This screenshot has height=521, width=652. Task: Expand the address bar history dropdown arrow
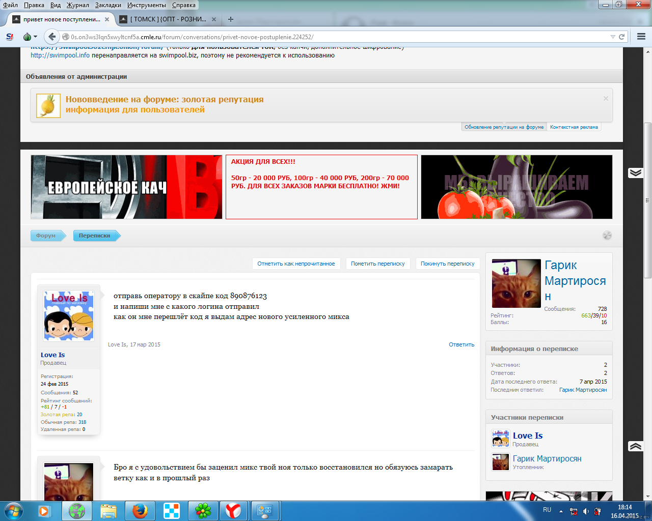[x=613, y=37]
